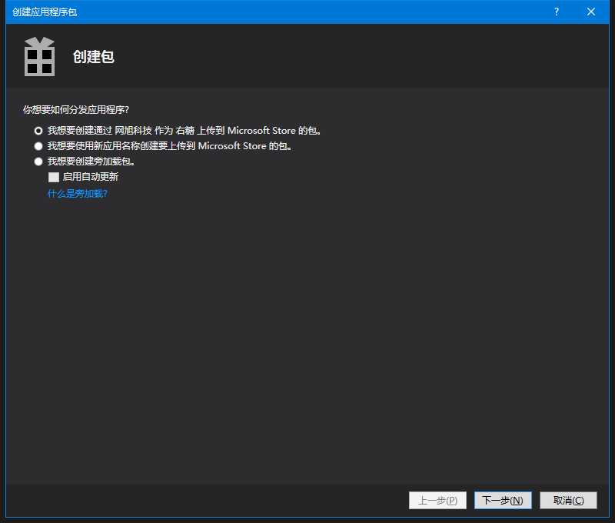
Task: Click the gift box package icon
Action: 40,56
